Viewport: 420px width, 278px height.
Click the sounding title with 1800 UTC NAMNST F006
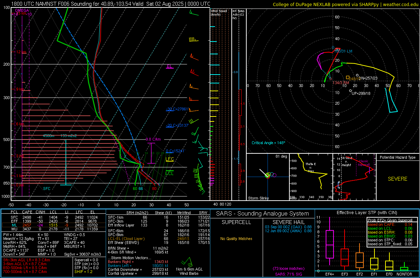[111, 4]
